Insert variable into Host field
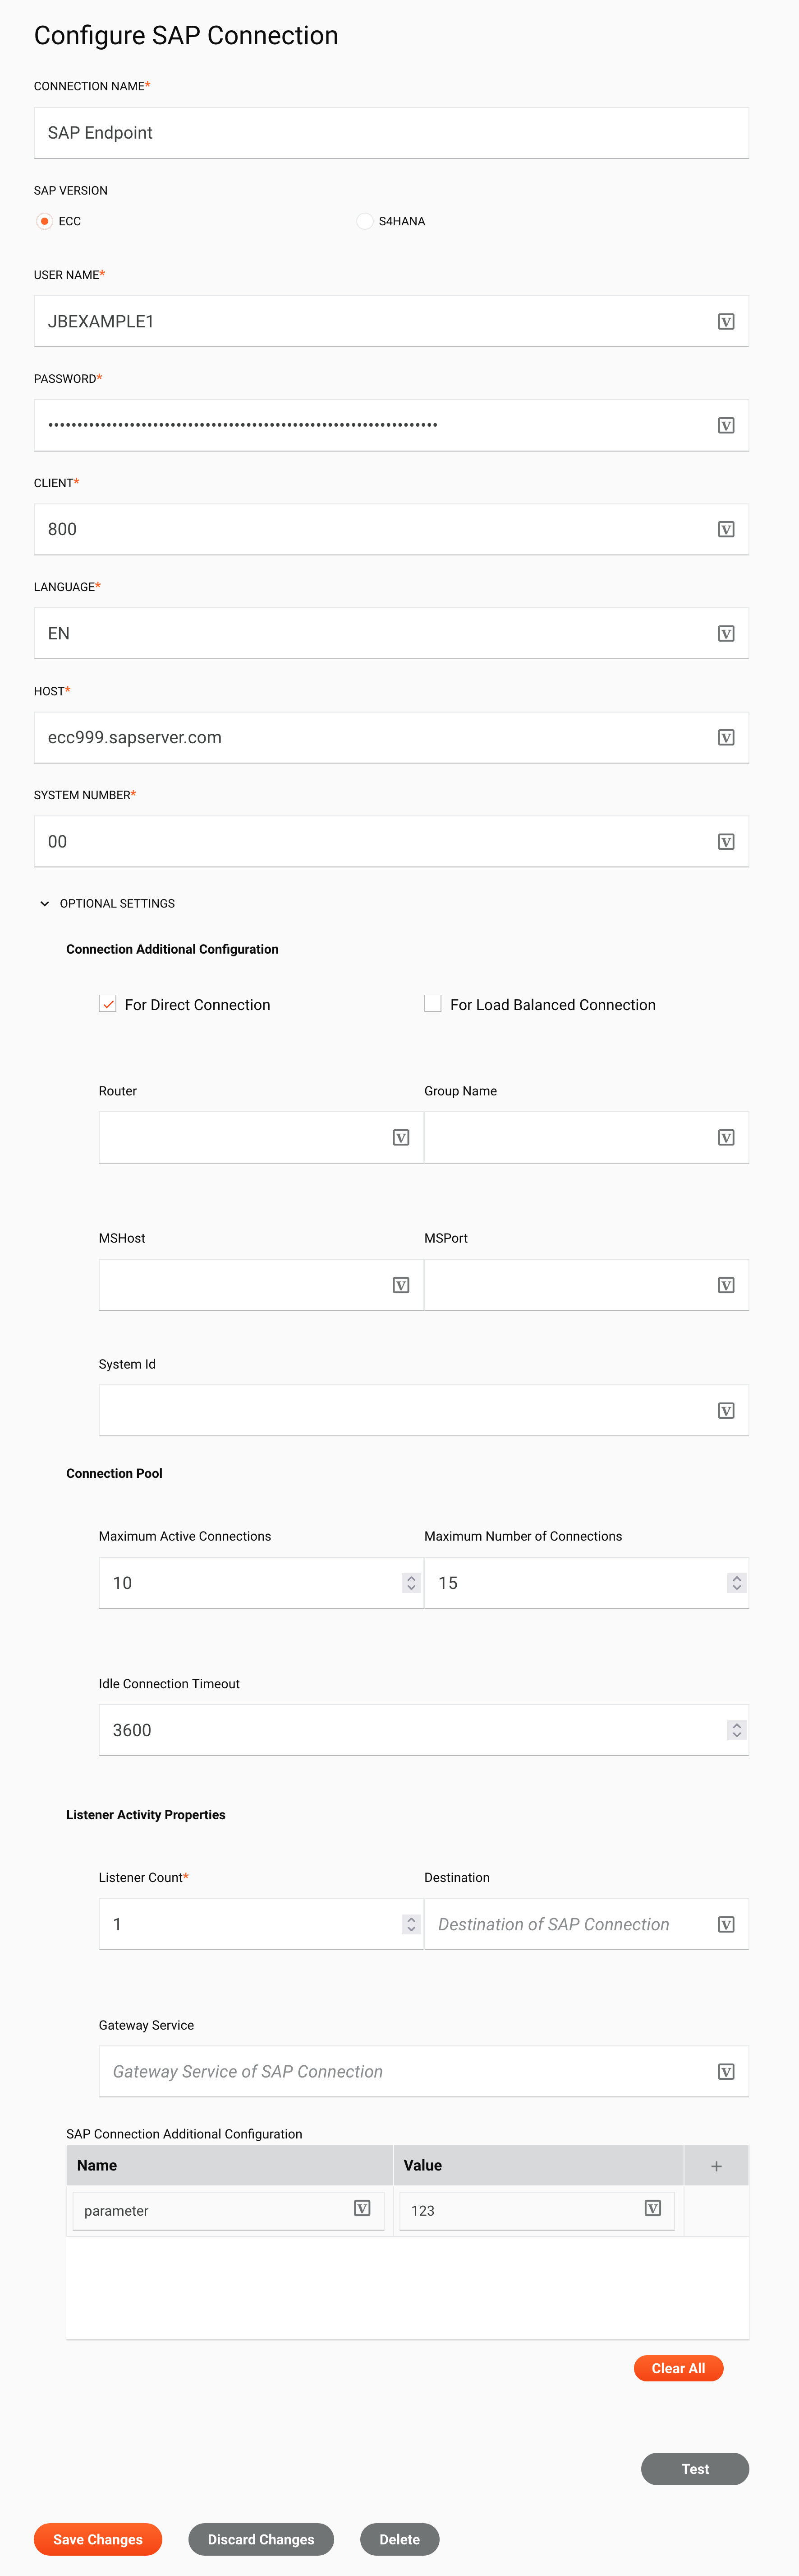Screen dimensions: 799x2576 pos(726,737)
